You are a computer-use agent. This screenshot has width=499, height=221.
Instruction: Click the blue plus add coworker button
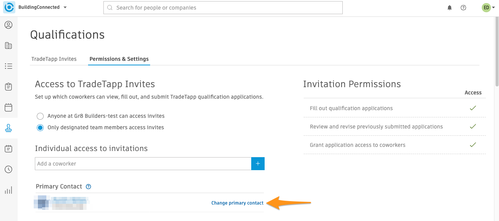(258, 164)
